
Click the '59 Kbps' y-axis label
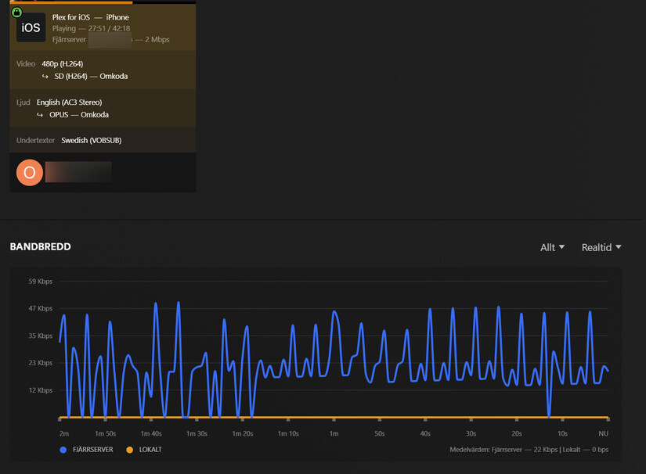[41, 282]
